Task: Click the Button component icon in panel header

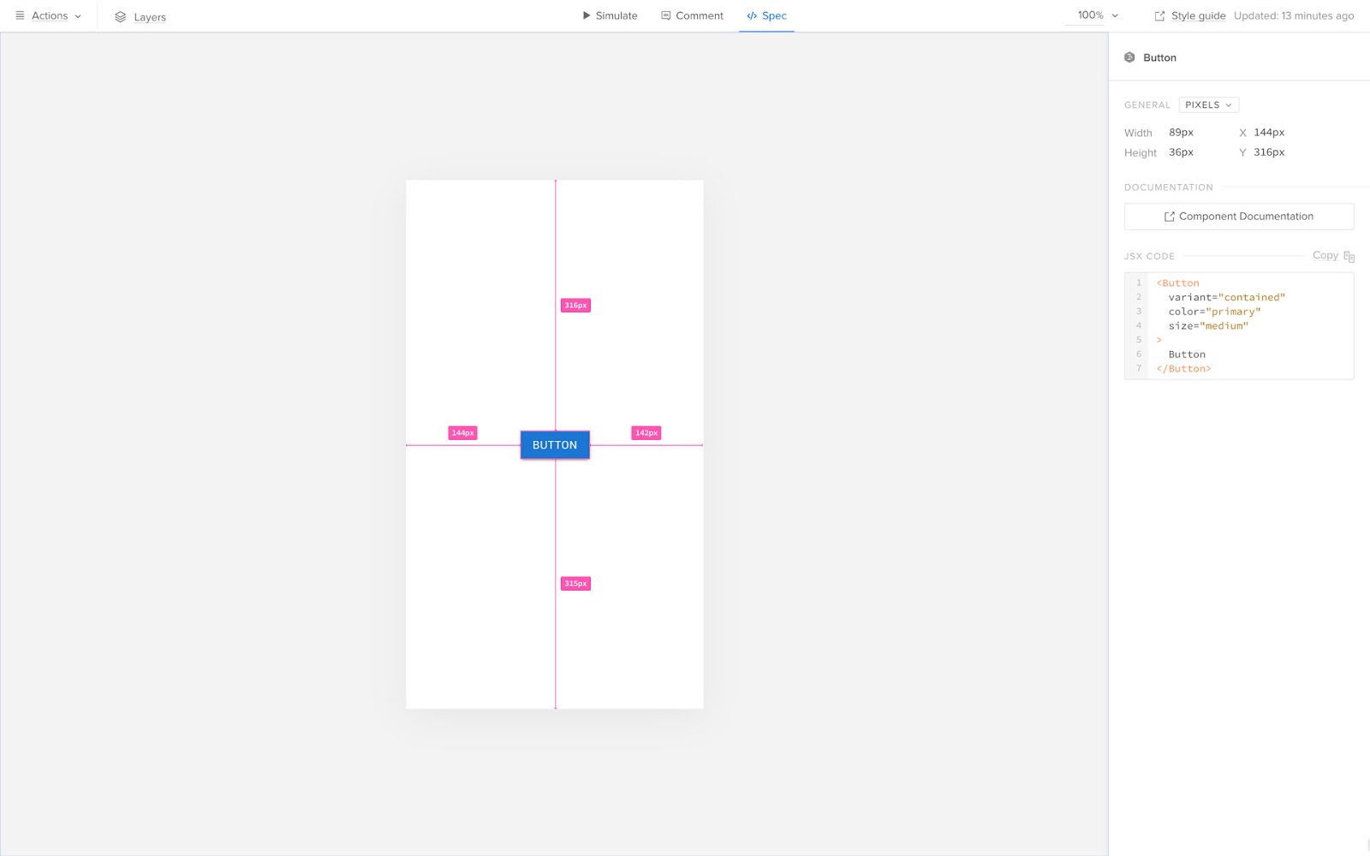Action: [x=1129, y=57]
